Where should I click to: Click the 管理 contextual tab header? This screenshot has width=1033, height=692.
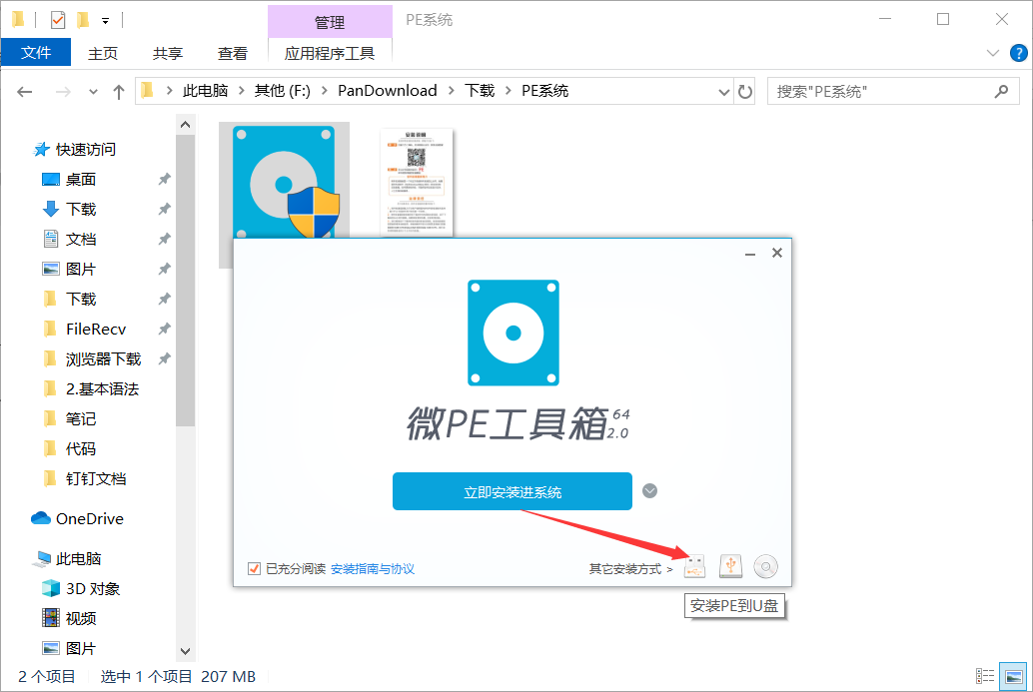[x=330, y=22]
